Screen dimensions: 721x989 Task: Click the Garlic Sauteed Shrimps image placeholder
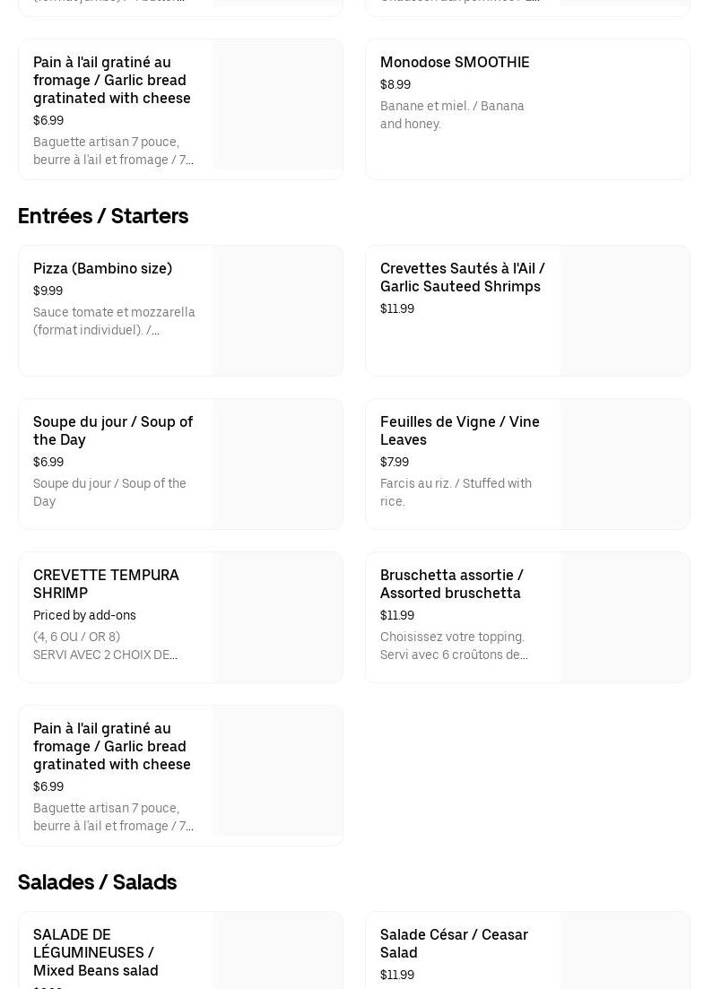[624, 311]
